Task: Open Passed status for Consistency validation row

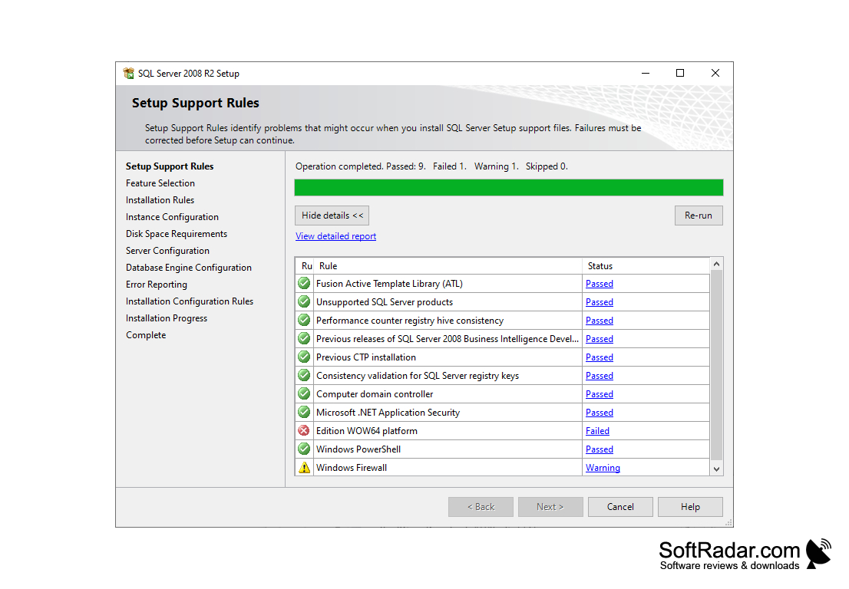Action: 600,375
